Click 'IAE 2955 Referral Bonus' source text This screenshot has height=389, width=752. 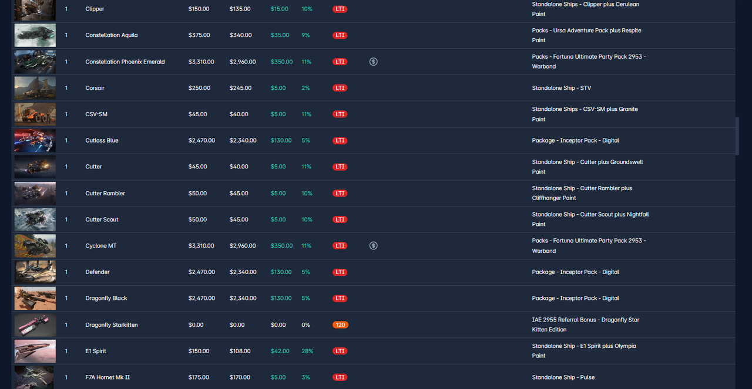click(586, 324)
